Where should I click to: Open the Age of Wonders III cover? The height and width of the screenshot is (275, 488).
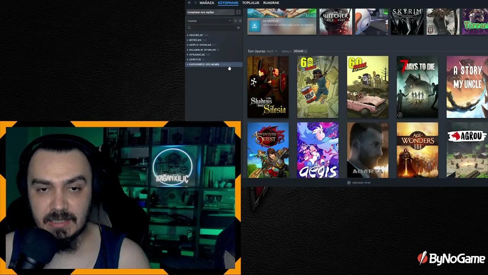[417, 150]
